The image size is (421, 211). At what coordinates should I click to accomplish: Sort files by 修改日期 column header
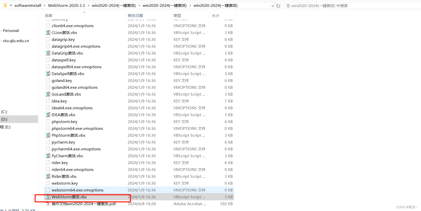coord(135,15)
